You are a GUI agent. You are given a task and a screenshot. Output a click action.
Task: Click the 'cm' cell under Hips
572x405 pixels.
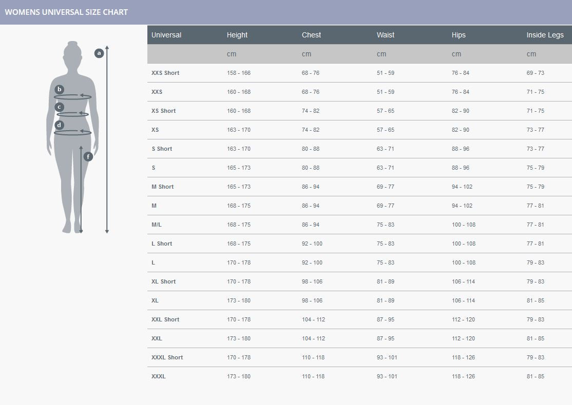[x=456, y=54]
